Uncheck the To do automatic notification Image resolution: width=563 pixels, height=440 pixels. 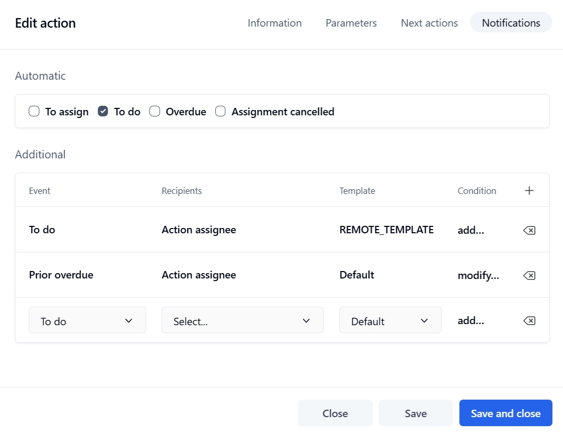pos(103,112)
